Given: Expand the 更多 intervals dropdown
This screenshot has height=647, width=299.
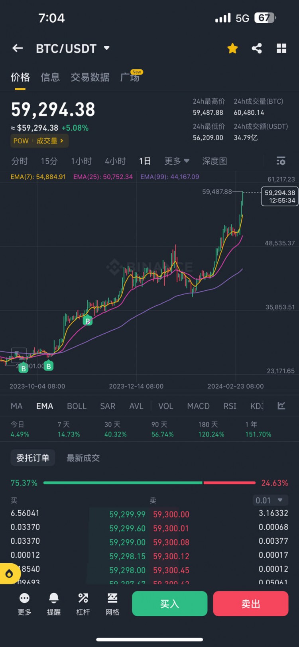Looking at the screenshot, I should [177, 161].
